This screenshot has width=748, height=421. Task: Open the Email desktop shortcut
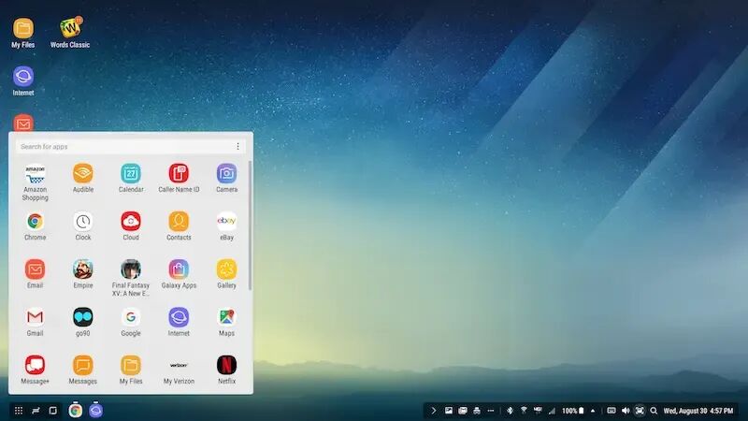23,123
